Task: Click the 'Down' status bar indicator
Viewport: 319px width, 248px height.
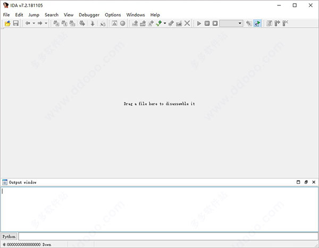Action: click(x=47, y=244)
